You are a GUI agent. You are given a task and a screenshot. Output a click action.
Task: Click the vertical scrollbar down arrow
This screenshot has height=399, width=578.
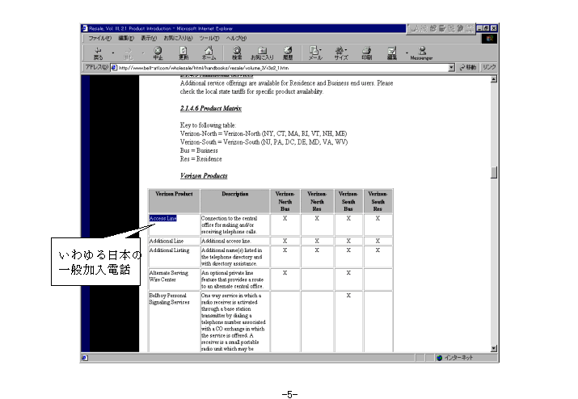pos(494,349)
